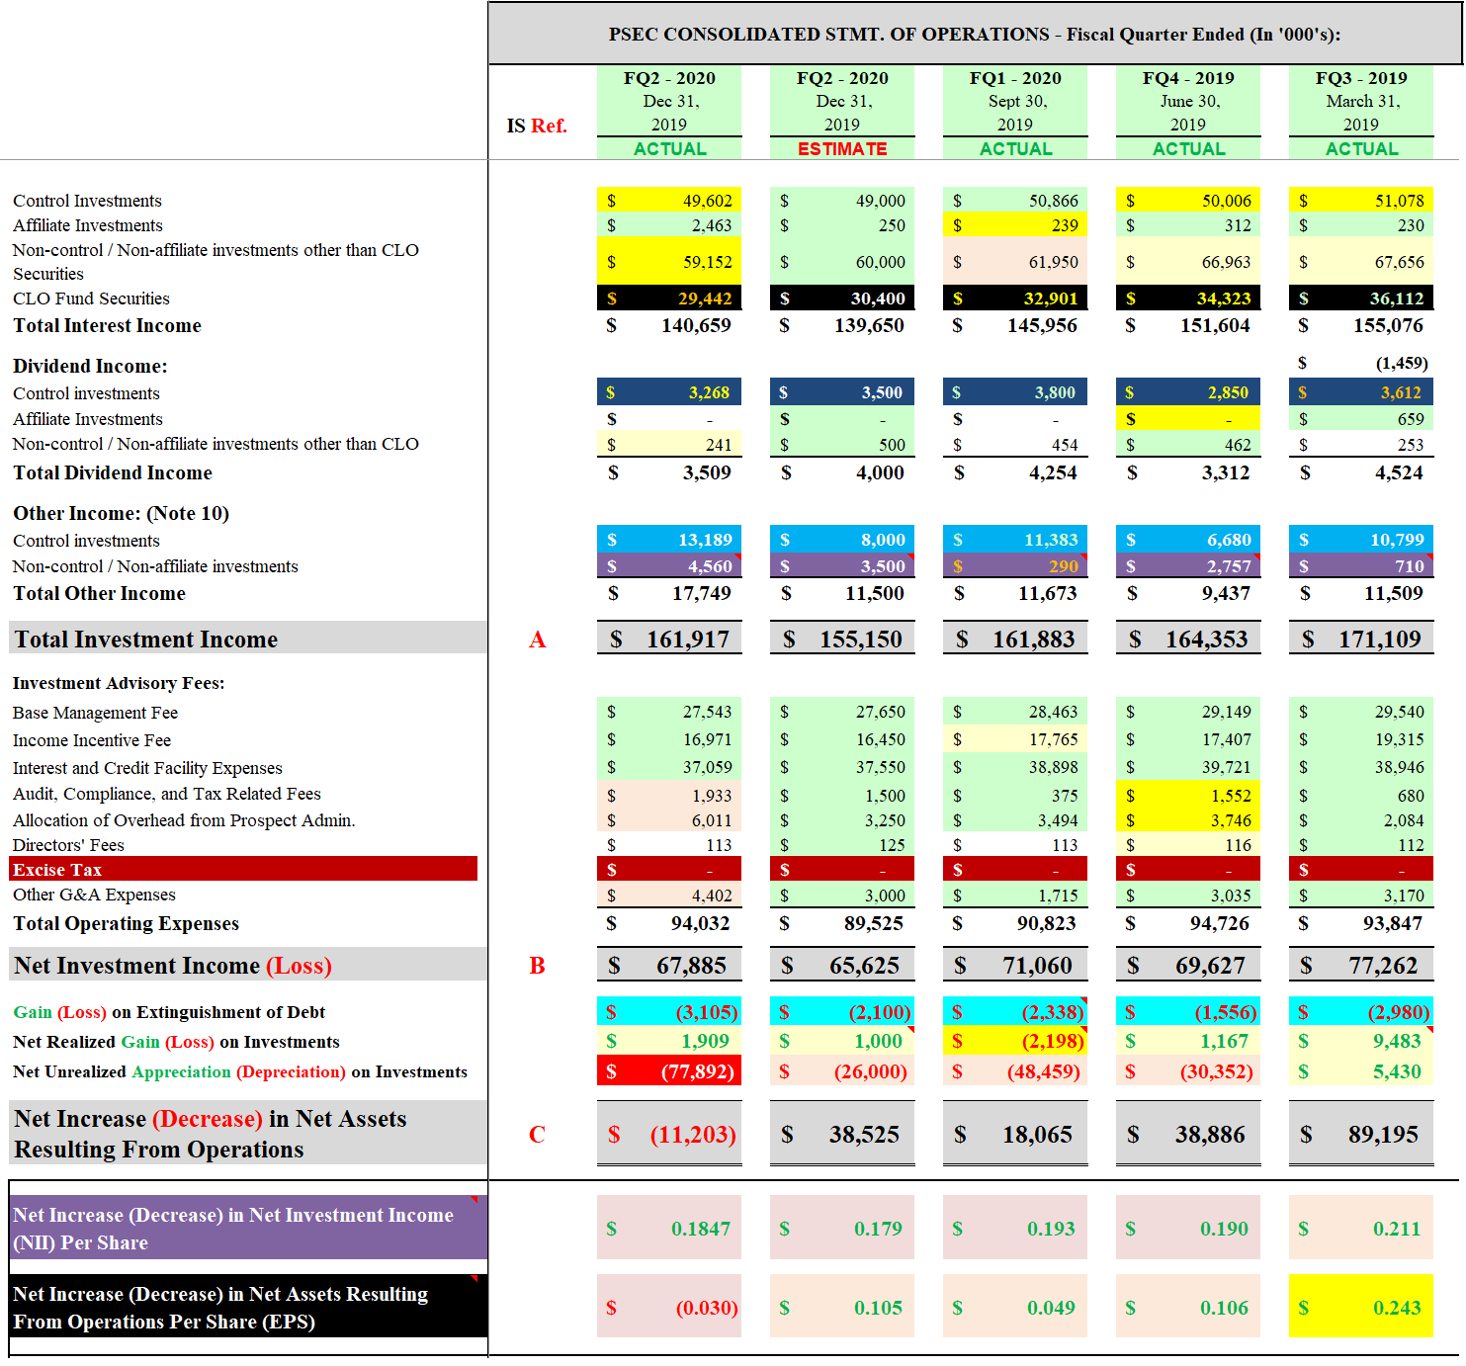The image size is (1466, 1366).
Task: Click the Total Interest Income value 140,659
Action: coord(696,325)
